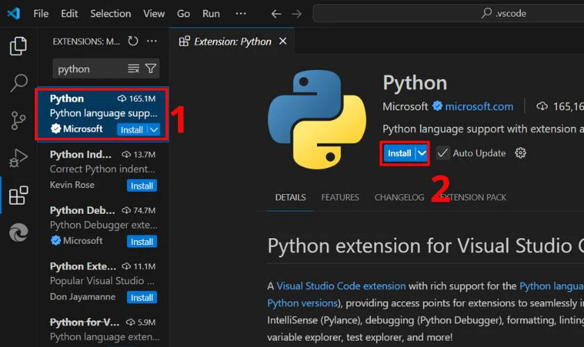The height and width of the screenshot is (347, 584).
Task: Open the Explorer view in activity bar
Action: coord(18,46)
